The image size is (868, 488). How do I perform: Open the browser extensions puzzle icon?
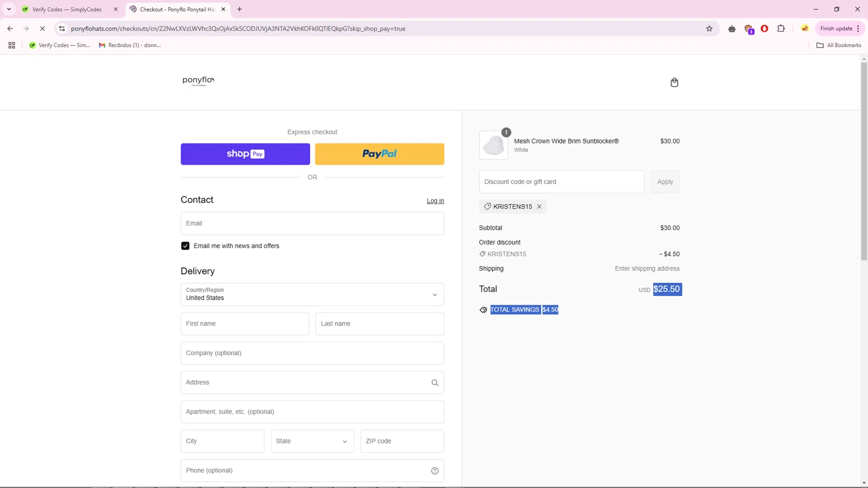pyautogui.click(x=781, y=28)
